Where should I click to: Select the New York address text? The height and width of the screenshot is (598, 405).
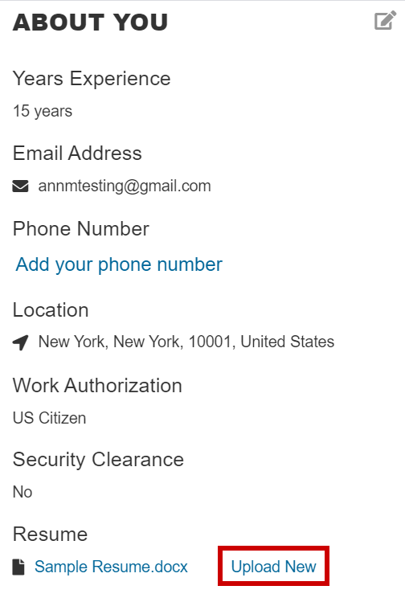click(186, 342)
